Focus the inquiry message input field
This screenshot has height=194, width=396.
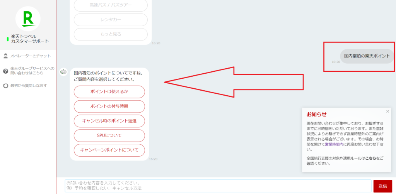218,186
